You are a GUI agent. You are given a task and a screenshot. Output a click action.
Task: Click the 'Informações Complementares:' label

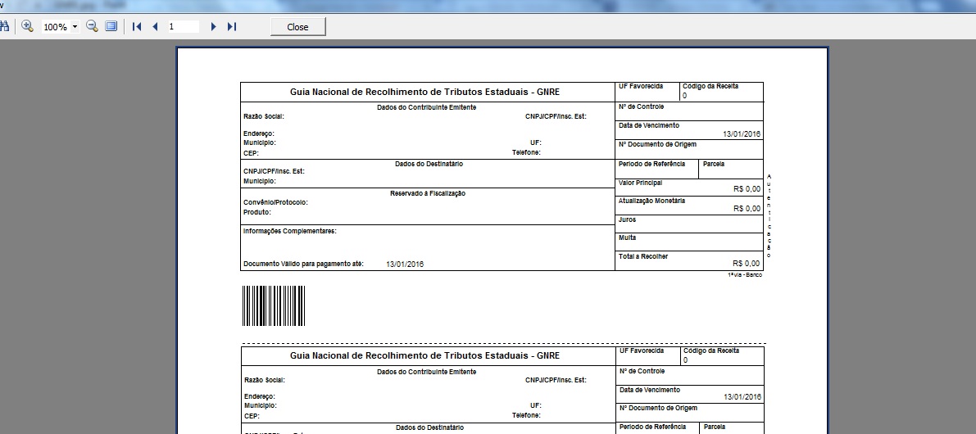(x=290, y=231)
